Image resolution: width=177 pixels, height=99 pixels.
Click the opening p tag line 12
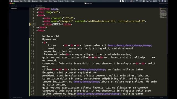[x=45, y=42]
